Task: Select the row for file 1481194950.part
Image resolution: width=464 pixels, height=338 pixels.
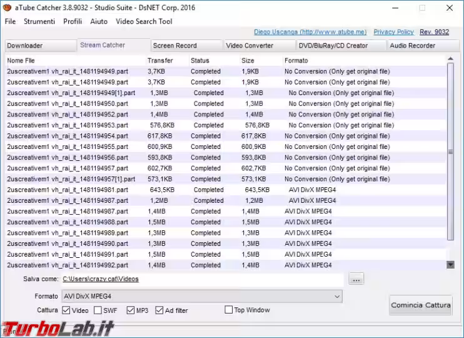Action: click(x=226, y=104)
